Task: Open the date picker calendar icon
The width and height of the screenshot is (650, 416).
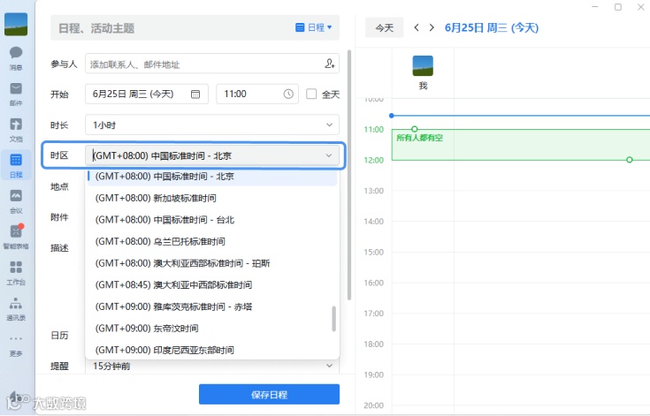Action: [x=195, y=94]
